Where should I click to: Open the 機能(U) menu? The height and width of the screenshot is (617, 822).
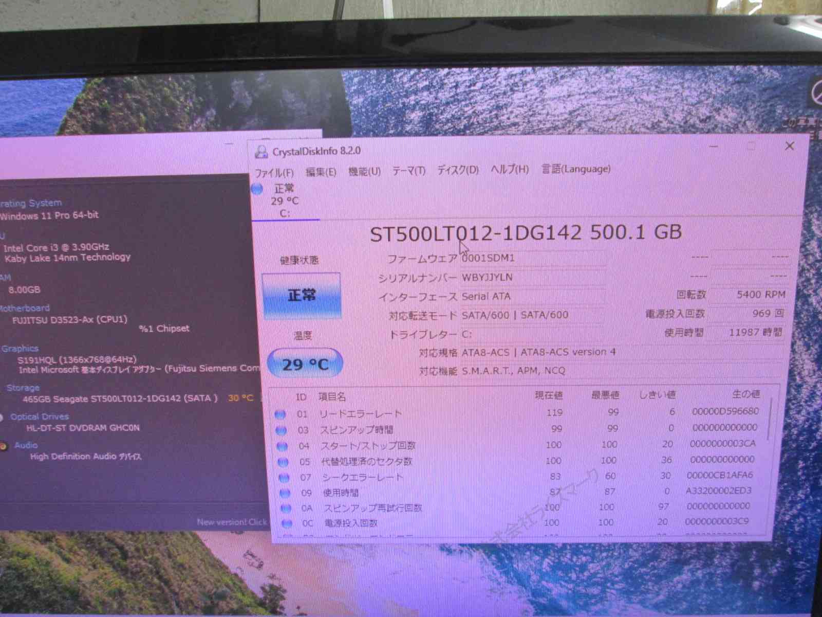click(364, 171)
